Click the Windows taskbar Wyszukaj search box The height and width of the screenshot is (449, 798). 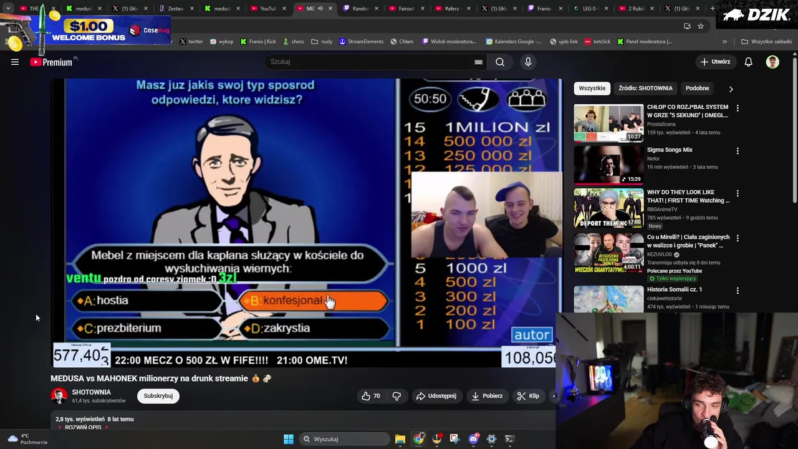click(x=344, y=439)
